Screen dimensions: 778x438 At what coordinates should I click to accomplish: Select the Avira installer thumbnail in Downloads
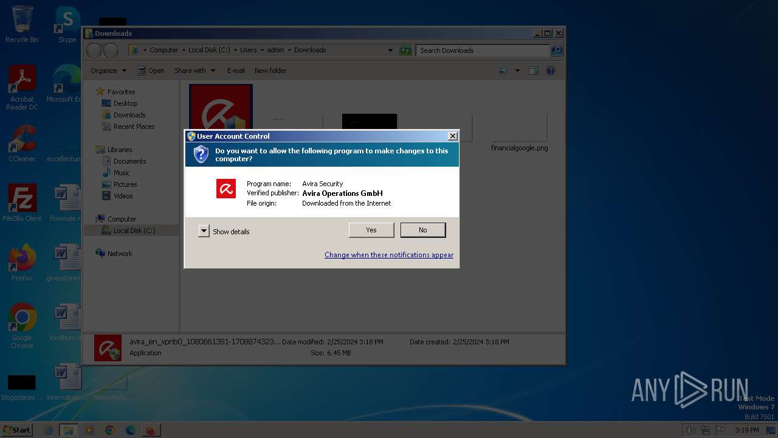[221, 107]
